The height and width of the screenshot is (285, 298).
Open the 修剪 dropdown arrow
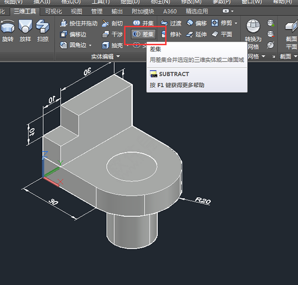coord(236,23)
